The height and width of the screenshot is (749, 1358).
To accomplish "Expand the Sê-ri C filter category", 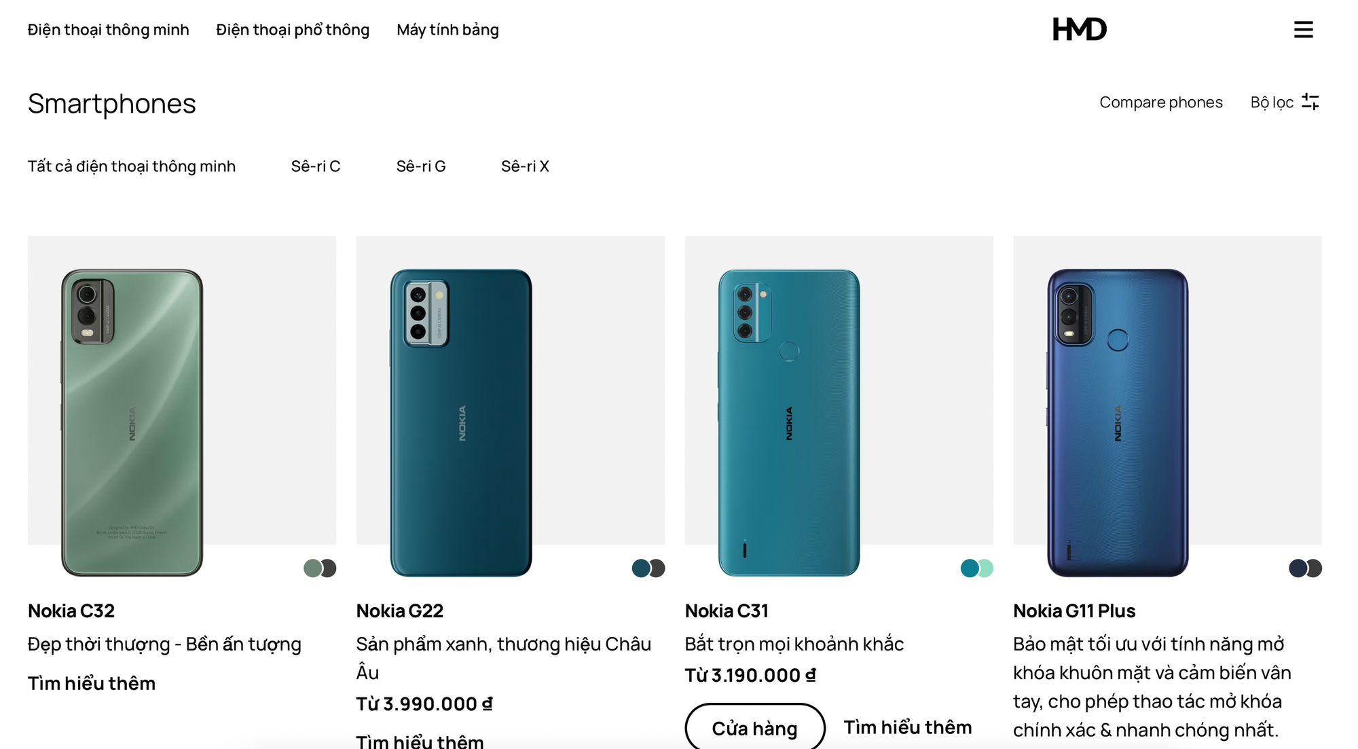I will 314,165.
